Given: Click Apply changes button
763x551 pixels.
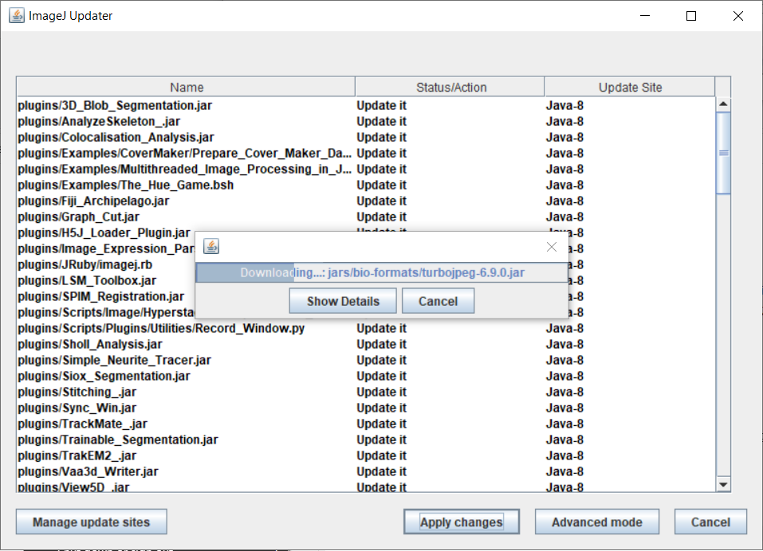Looking at the screenshot, I should 462,522.
